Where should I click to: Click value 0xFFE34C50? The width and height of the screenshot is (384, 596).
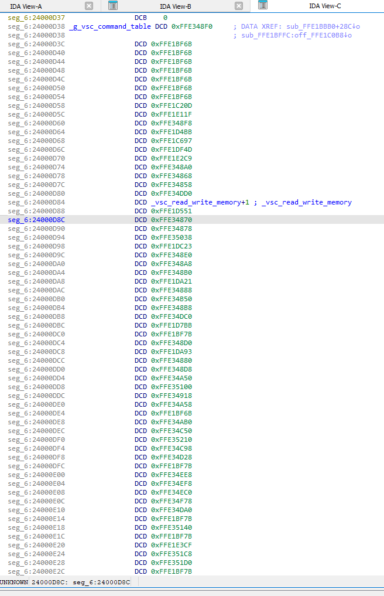pos(172,431)
